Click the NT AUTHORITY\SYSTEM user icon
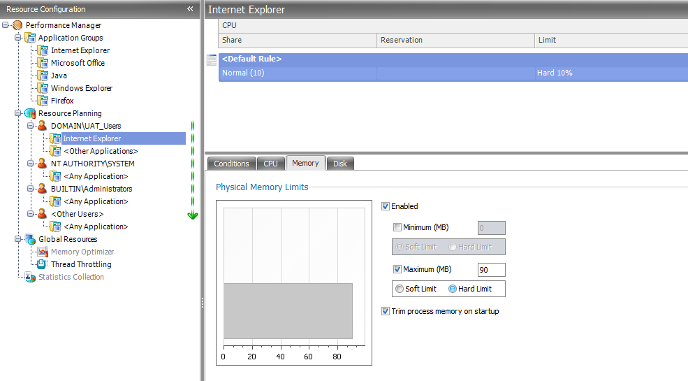The image size is (688, 381). click(x=42, y=164)
